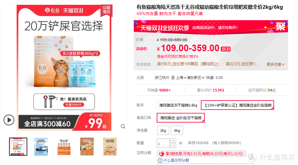Choose the 2kg net content option
Viewport: 298px width, 165px height.
[163, 130]
